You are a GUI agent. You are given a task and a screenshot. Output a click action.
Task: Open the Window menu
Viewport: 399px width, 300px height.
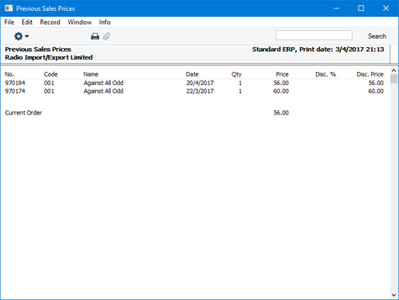point(80,22)
